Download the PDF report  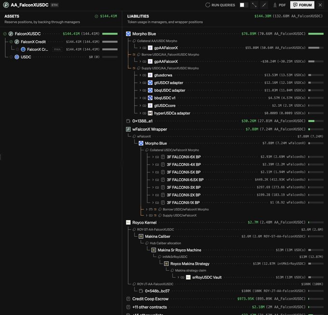click(279, 5)
